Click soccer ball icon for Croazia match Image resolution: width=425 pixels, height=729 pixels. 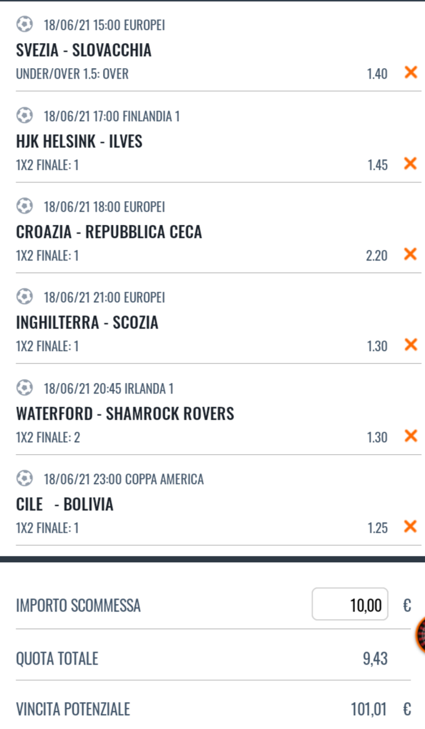coord(24,206)
